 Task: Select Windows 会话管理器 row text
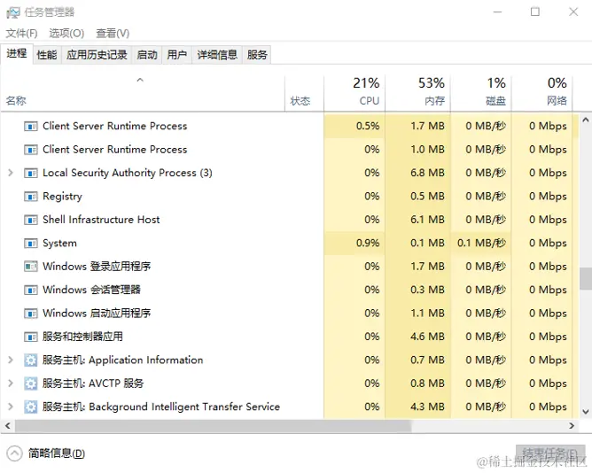(91, 290)
